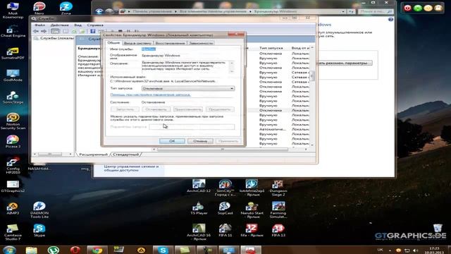Open Cheat Engine desktop shortcut
Image resolution: width=451 pixels, height=254 pixels.
(13, 31)
